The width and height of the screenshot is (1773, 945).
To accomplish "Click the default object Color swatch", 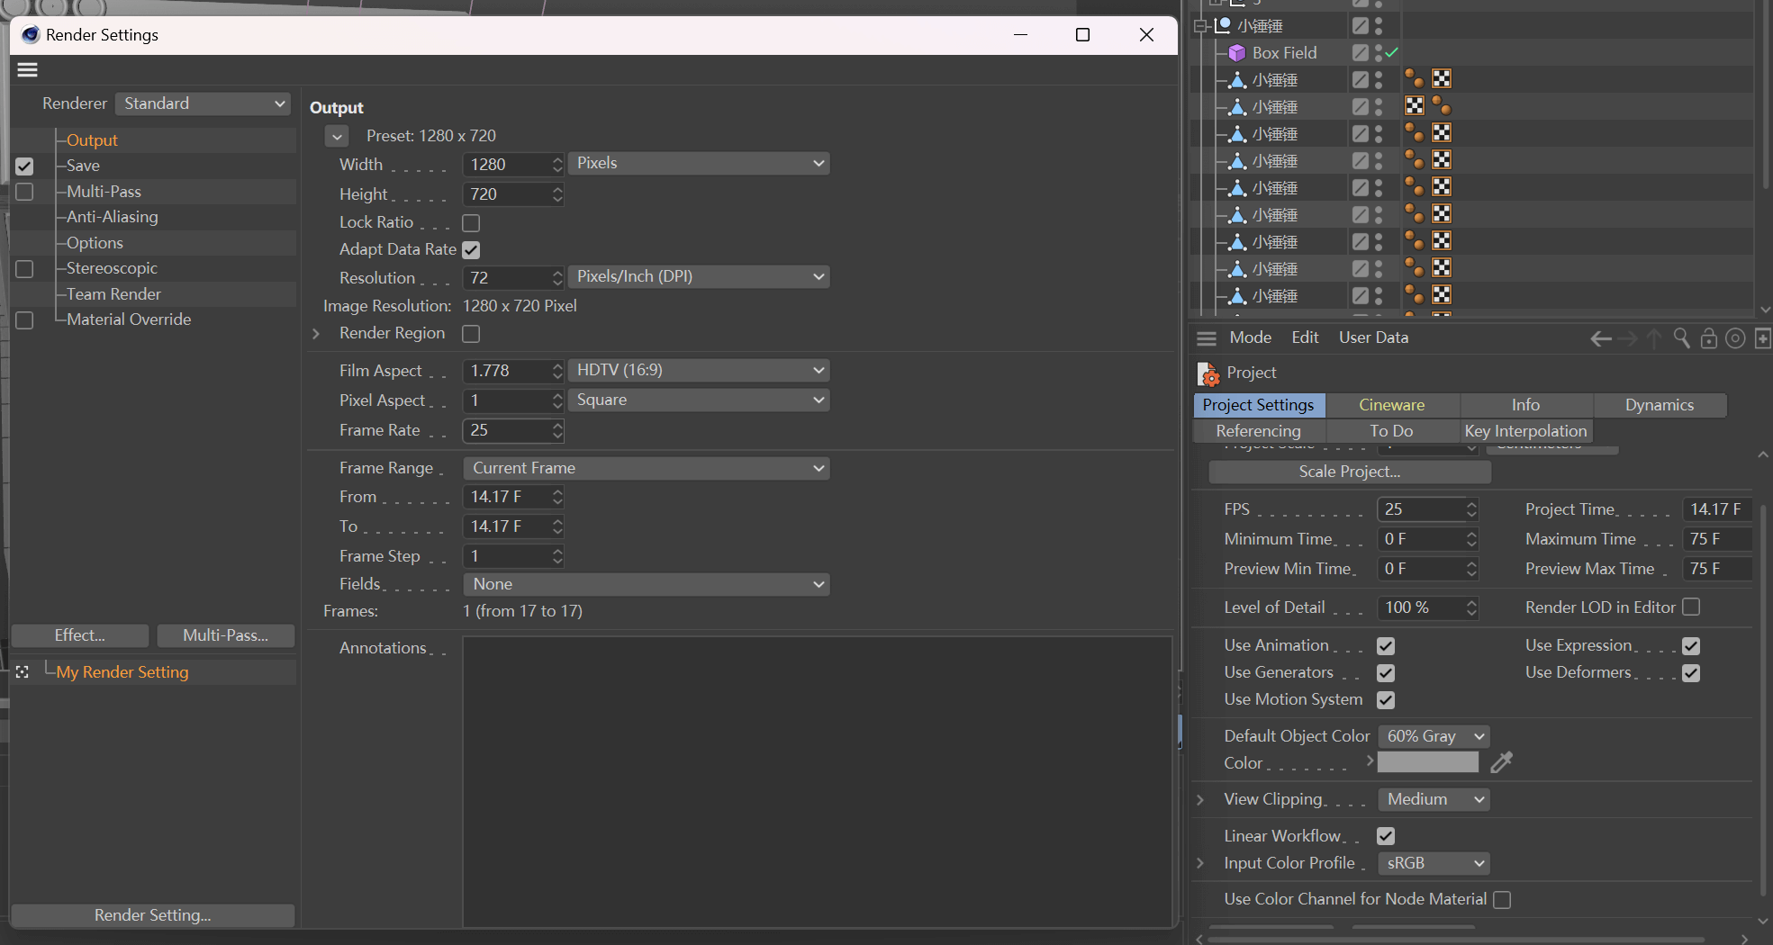I will pyautogui.click(x=1427, y=763).
